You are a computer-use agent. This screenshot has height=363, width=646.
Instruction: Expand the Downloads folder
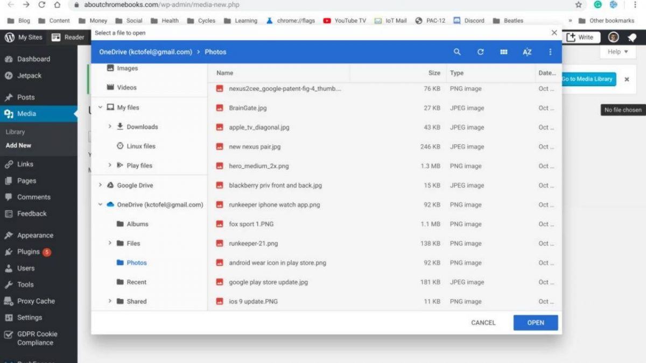[x=110, y=127]
